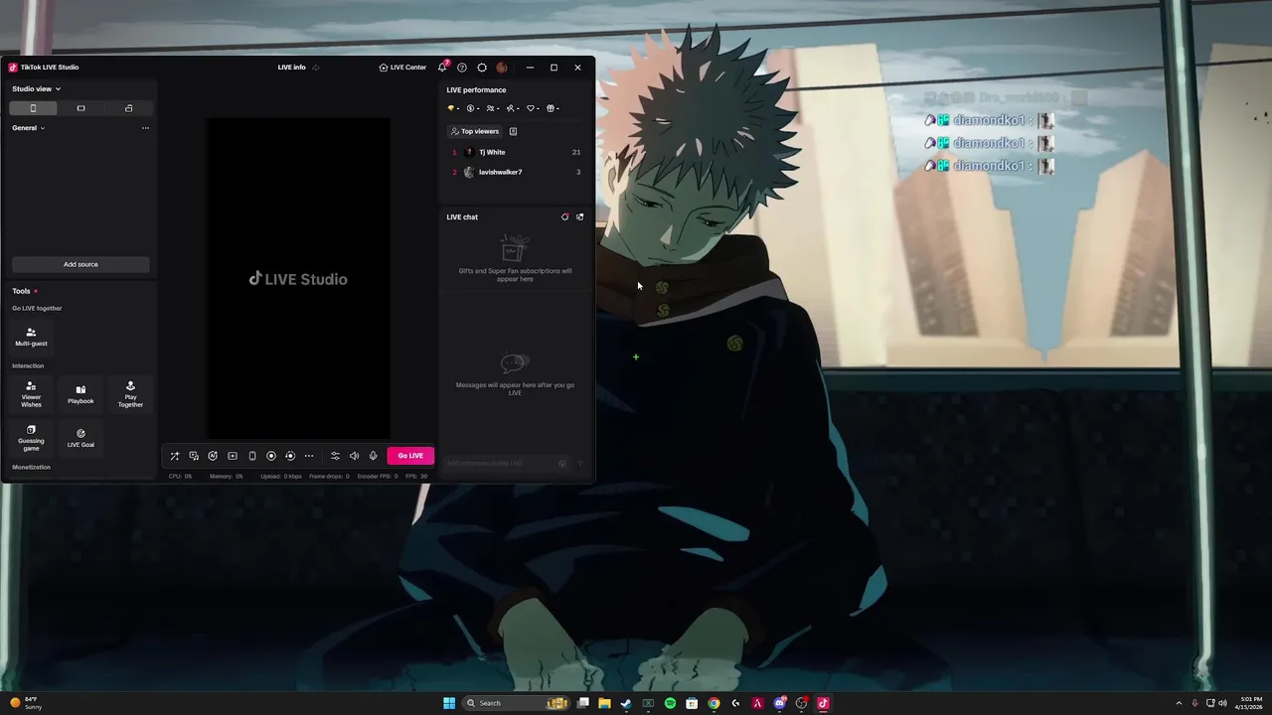Open the Playbook tool
The image size is (1272, 715).
80,394
